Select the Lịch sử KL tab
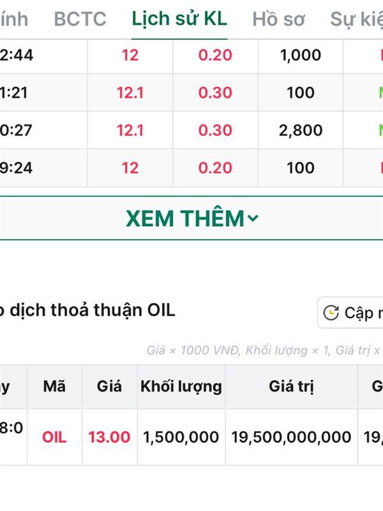The height and width of the screenshot is (511, 383). (179, 19)
